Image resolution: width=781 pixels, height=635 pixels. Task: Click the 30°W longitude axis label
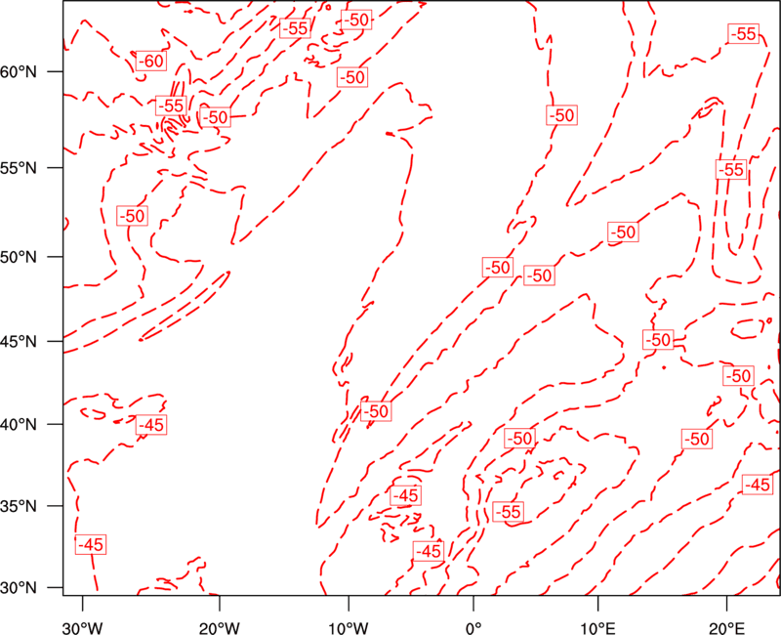[83, 627]
